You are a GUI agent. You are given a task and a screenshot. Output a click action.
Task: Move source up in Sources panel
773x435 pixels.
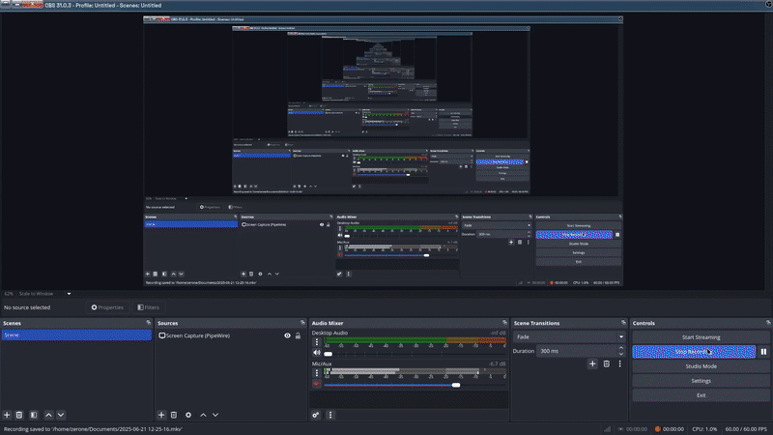click(203, 416)
